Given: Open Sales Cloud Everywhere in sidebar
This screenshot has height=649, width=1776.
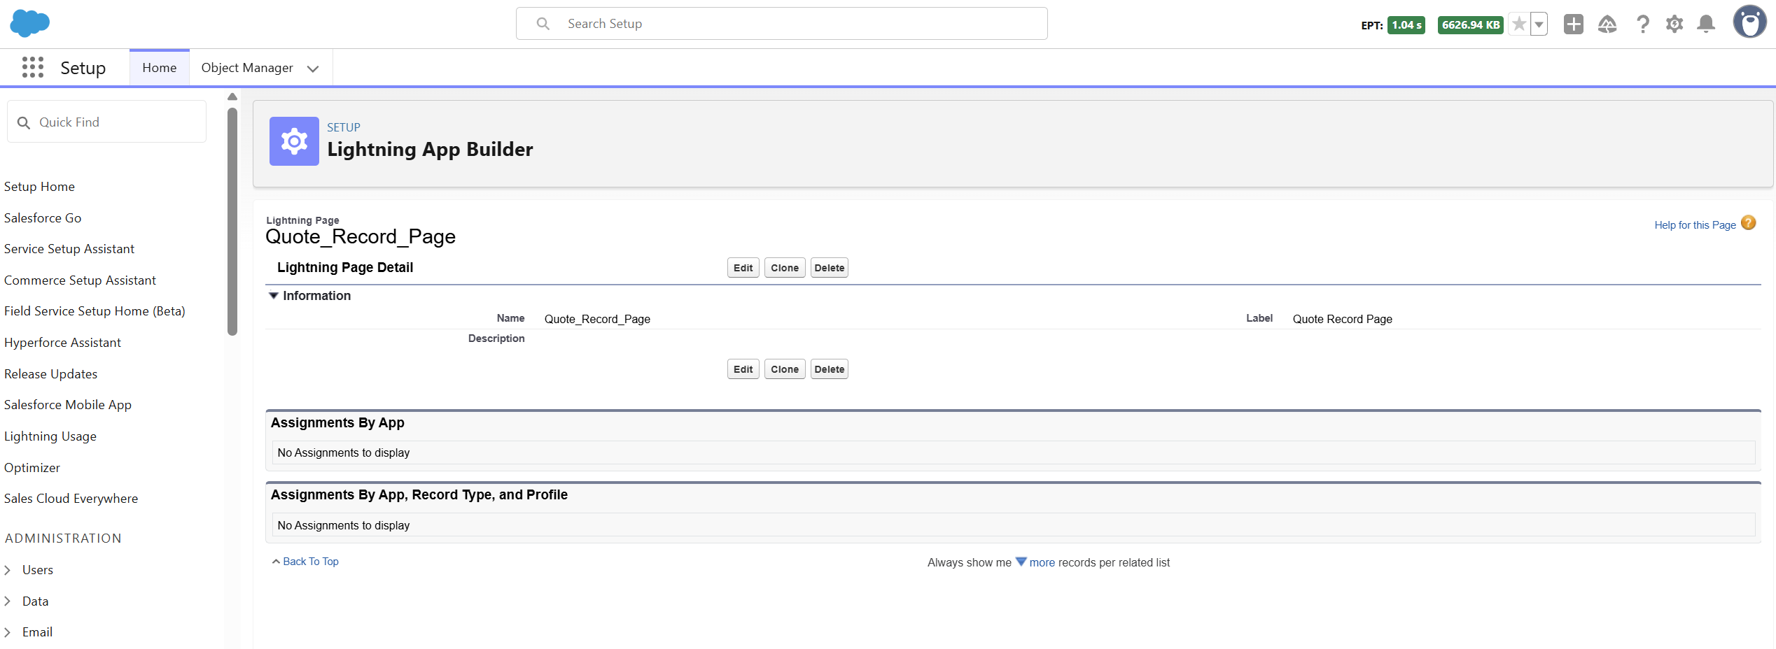Looking at the screenshot, I should pyautogui.click(x=71, y=499).
